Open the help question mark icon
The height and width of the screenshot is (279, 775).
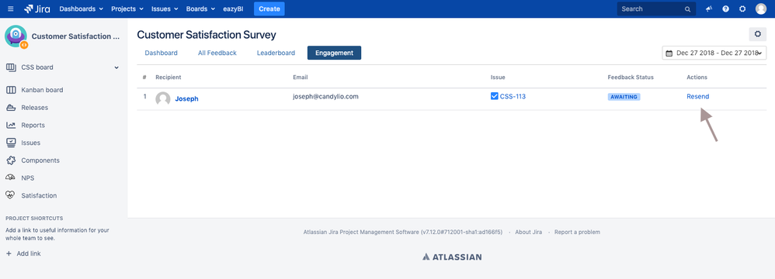(x=725, y=9)
